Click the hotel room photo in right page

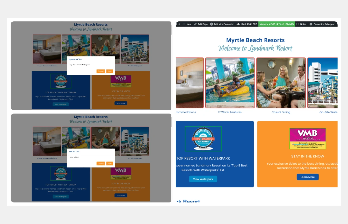coord(190,83)
